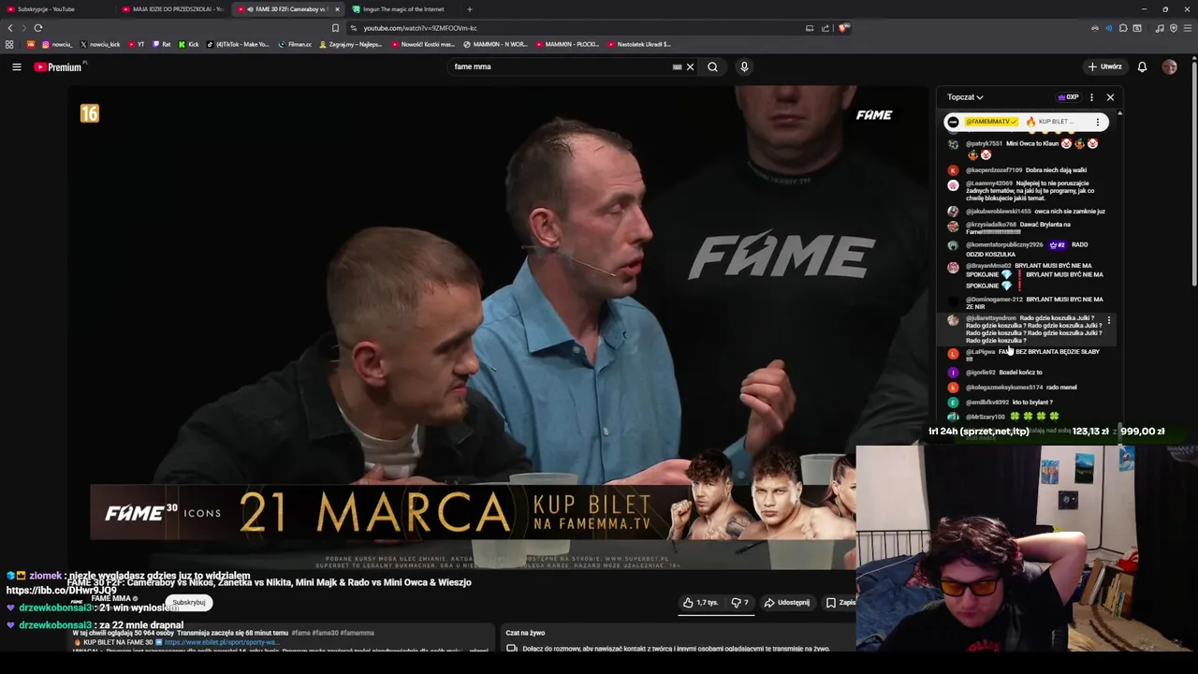Open YouTube notifications bell
The image size is (1198, 674).
tap(1142, 66)
